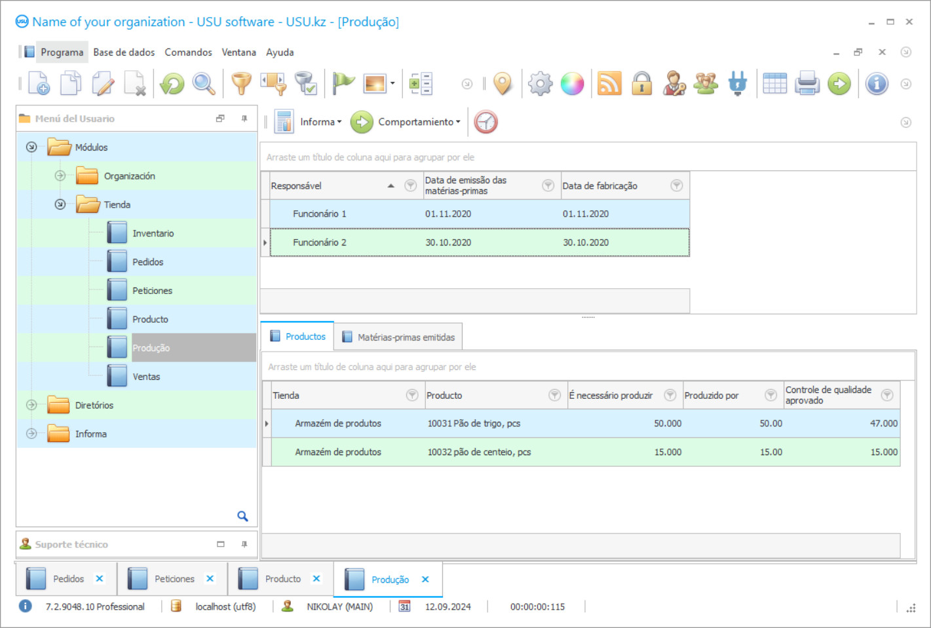Open the Comandos menu

point(188,52)
